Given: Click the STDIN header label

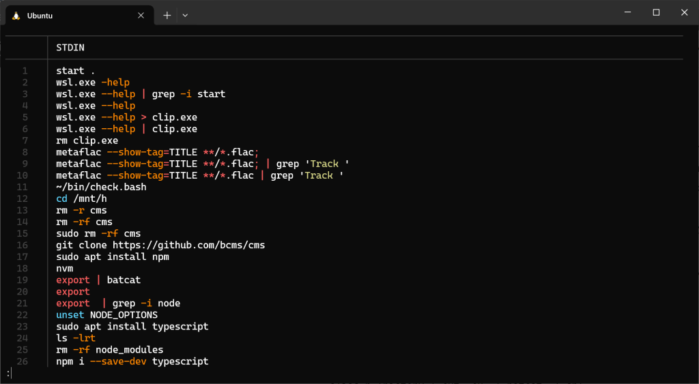Looking at the screenshot, I should [70, 48].
